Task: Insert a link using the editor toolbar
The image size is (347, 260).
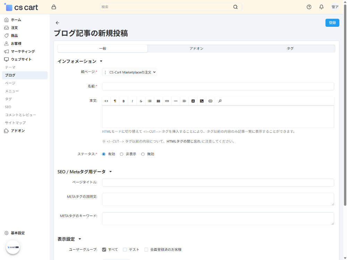Action: coord(167,101)
